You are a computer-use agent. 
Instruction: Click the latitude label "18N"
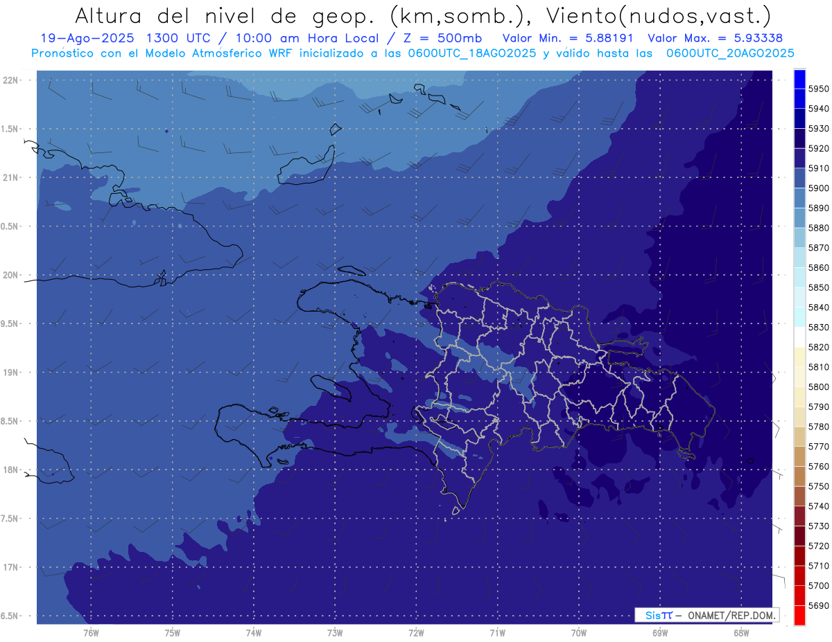pyautogui.click(x=10, y=470)
